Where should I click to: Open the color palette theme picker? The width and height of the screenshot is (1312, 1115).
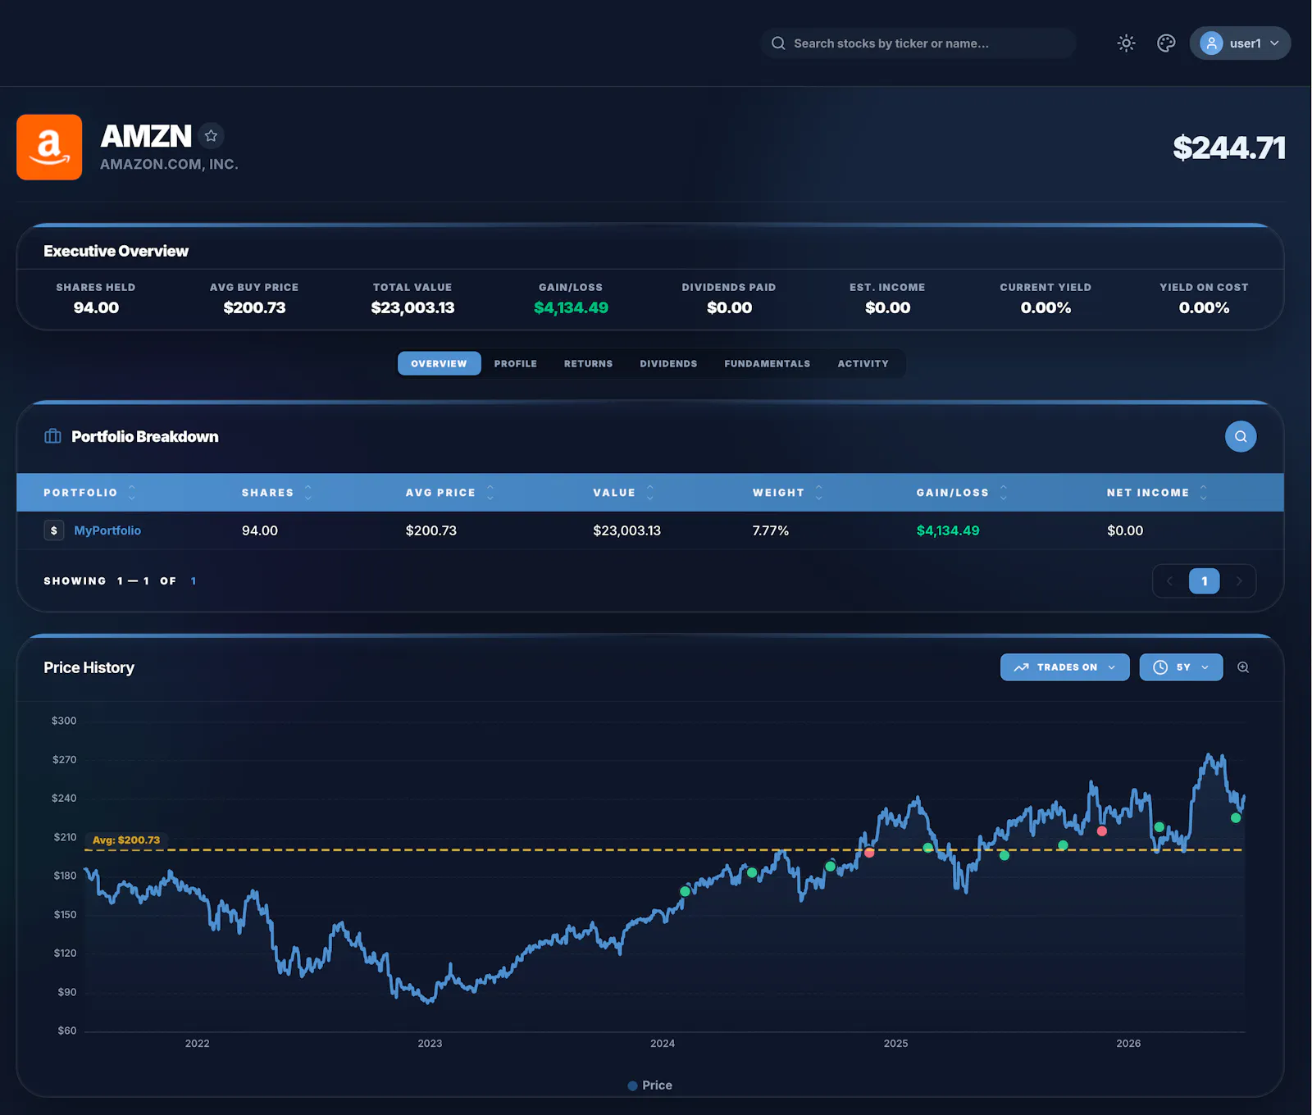click(1166, 43)
